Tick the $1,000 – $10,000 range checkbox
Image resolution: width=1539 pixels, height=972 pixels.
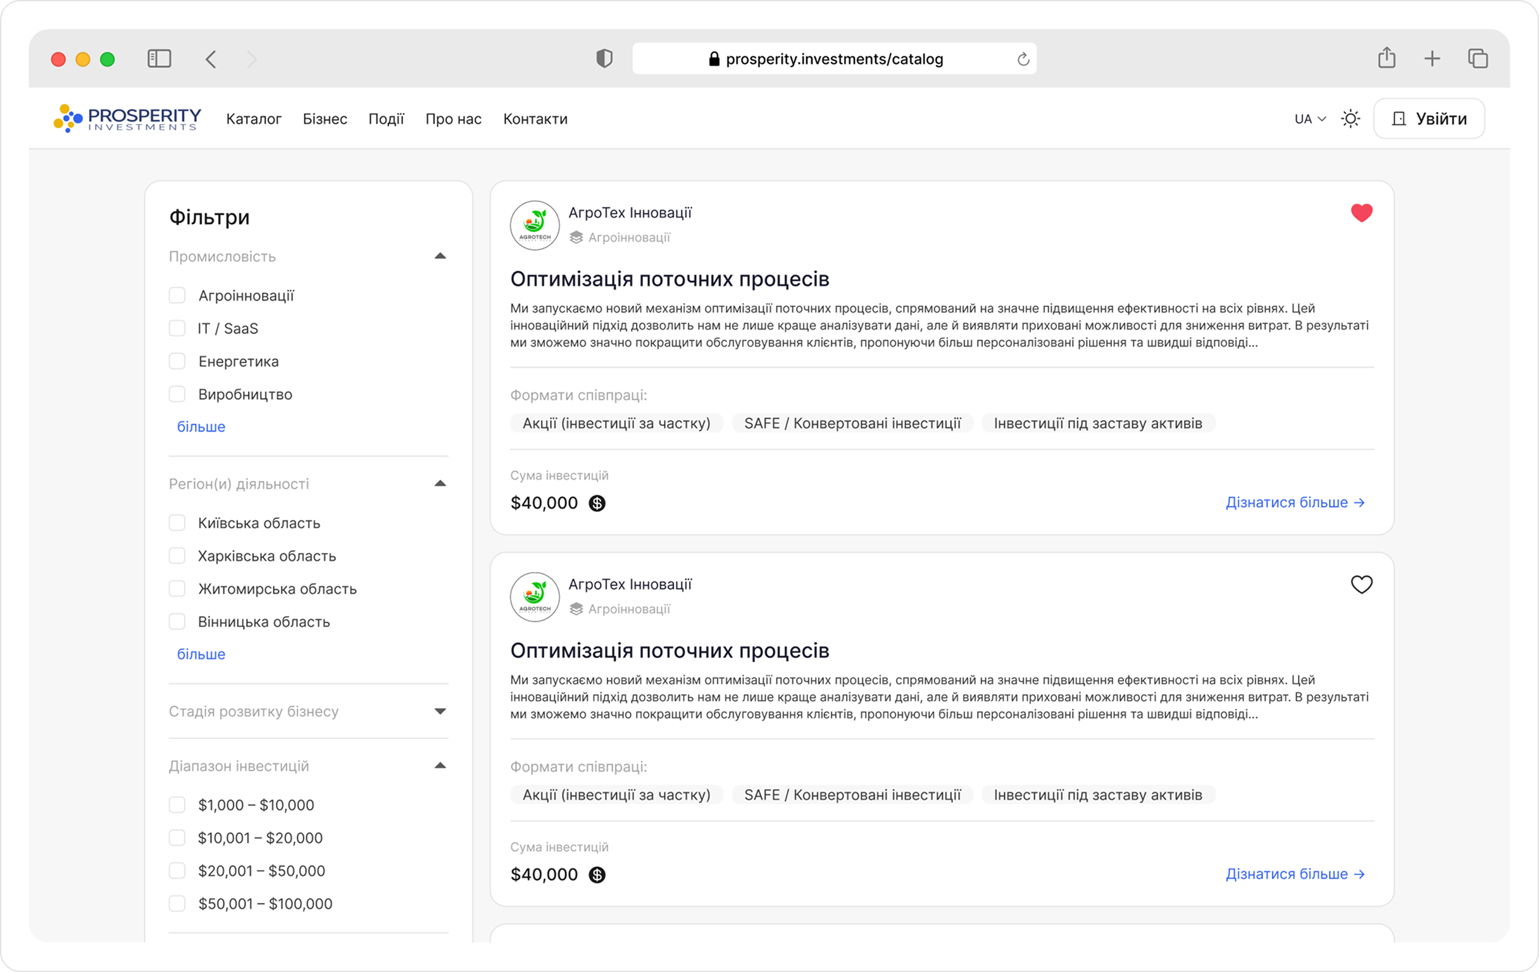[x=177, y=804]
